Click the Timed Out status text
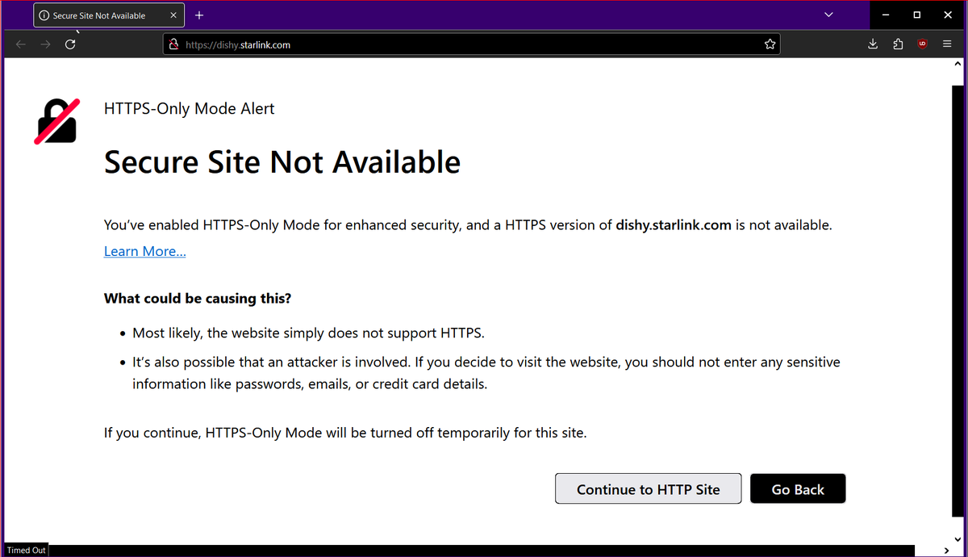The width and height of the screenshot is (968, 557). pos(26,550)
